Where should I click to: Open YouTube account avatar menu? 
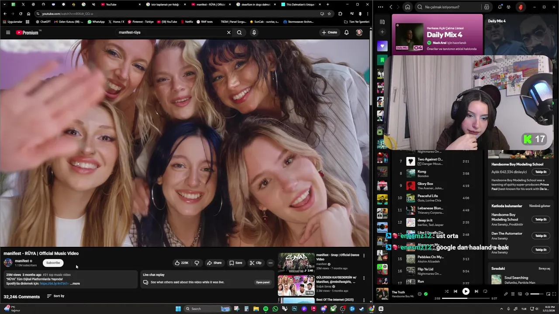(359, 32)
